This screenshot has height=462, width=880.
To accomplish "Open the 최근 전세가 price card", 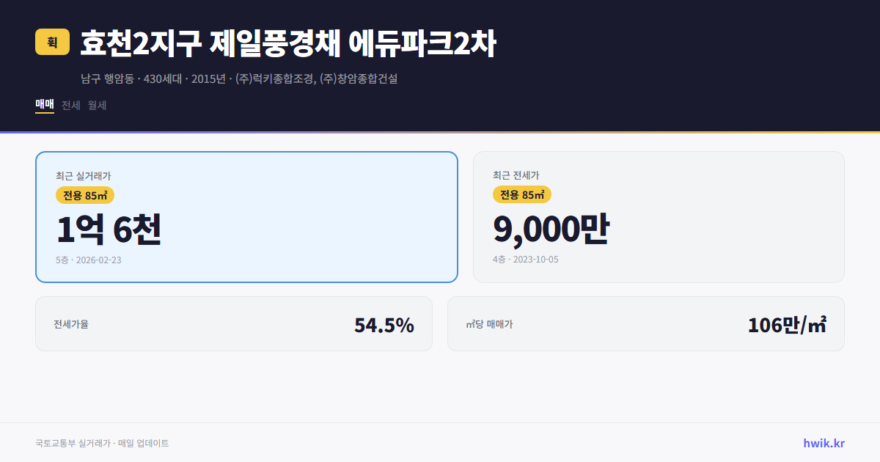I will pyautogui.click(x=659, y=216).
